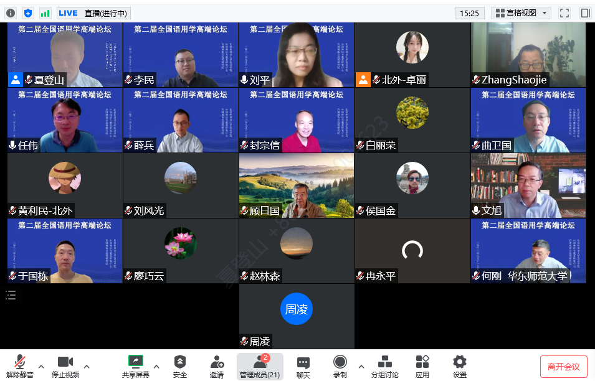This screenshot has height=381, width=595.
Task: Unmute the microphone (解除静音)
Action: pyautogui.click(x=20, y=367)
